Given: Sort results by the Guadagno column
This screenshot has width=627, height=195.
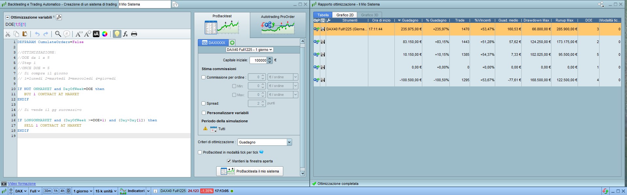Looking at the screenshot, I should (x=408, y=20).
